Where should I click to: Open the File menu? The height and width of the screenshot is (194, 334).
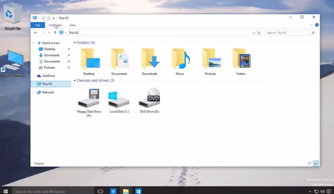[x=38, y=25]
